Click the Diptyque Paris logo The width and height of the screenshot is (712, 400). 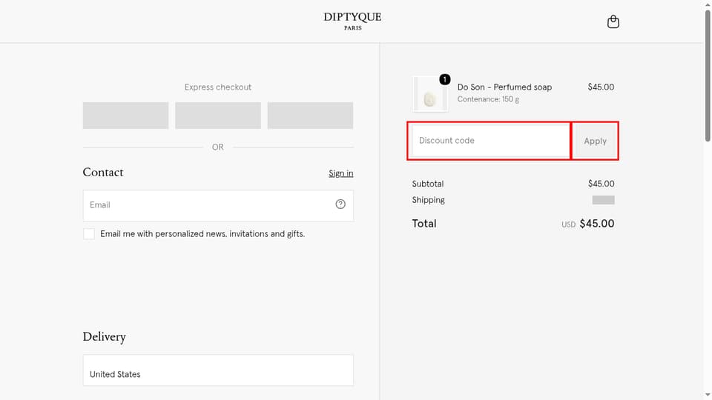352,21
